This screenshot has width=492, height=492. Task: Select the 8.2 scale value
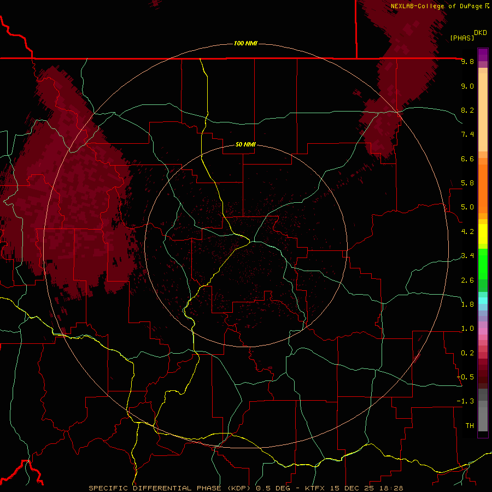(467, 110)
